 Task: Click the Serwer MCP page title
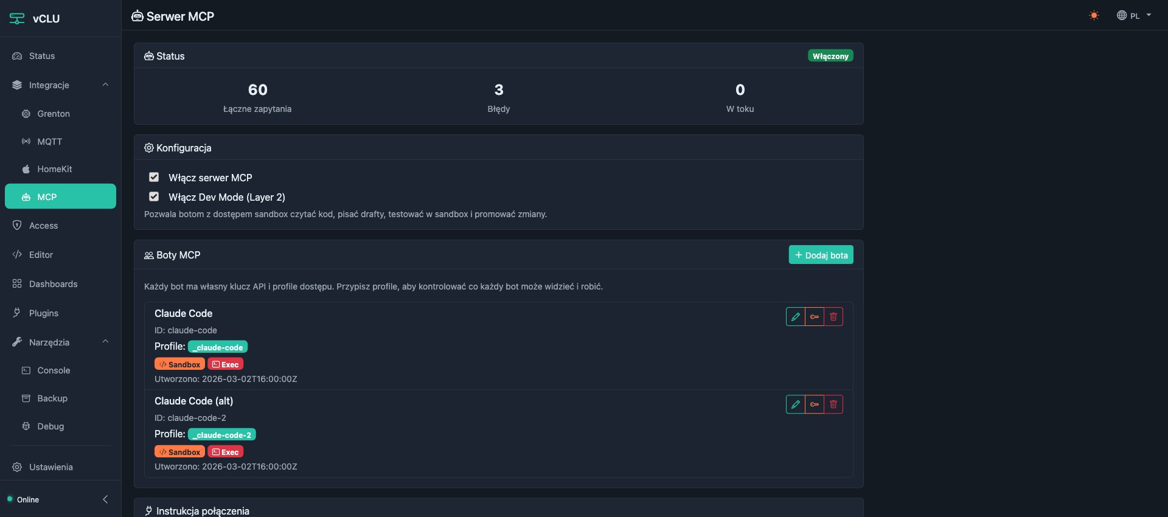173,16
